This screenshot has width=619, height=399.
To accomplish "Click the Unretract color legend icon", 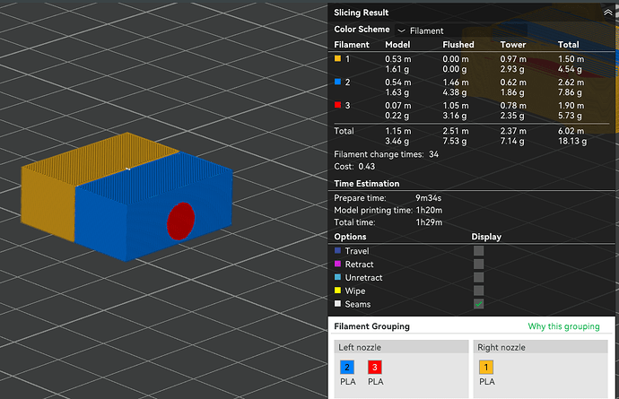I will pyautogui.click(x=337, y=277).
